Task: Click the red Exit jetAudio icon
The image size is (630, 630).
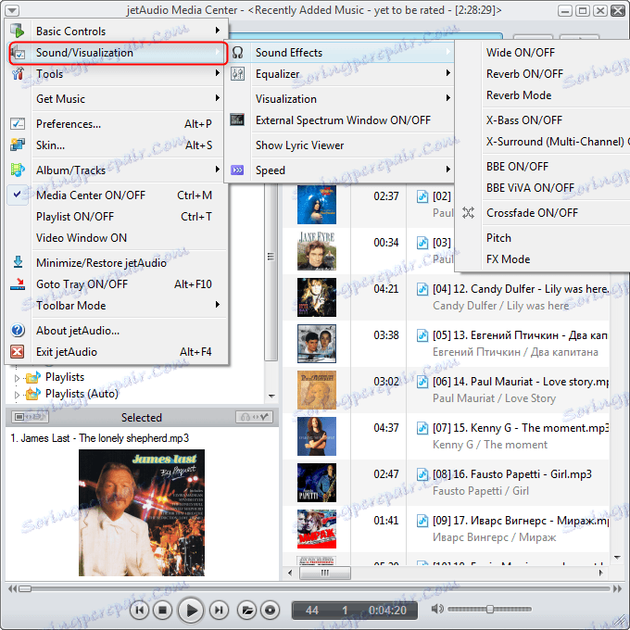Action: click(18, 351)
